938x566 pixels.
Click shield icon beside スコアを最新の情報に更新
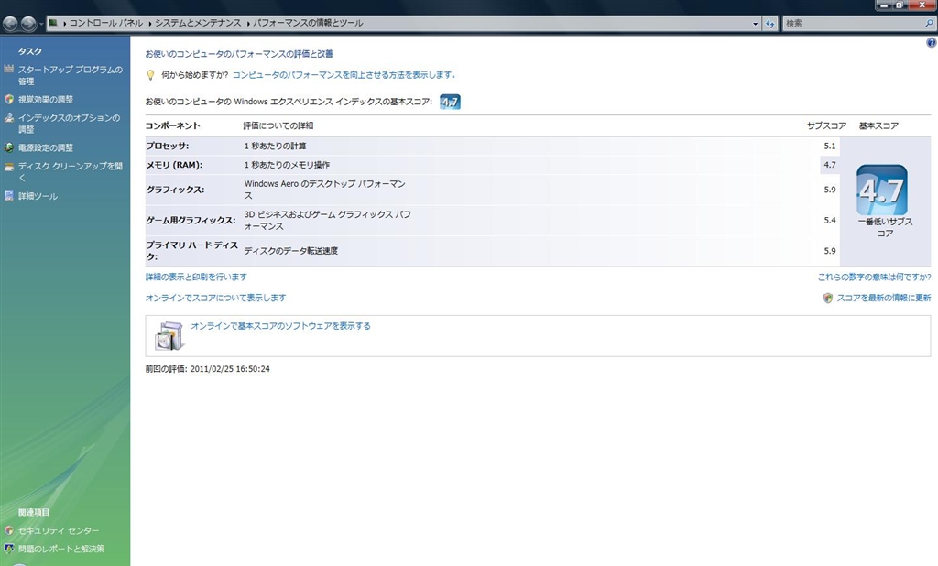pyautogui.click(x=828, y=298)
